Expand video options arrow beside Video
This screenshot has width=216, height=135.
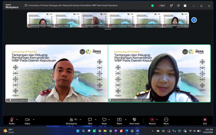[x=33, y=120]
